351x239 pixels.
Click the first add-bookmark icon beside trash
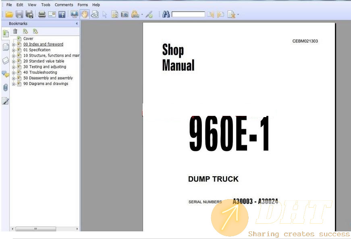point(25,31)
